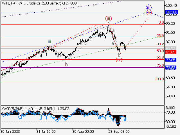Click gray wave label iii near August peak

pyautogui.click(x=49, y=41)
